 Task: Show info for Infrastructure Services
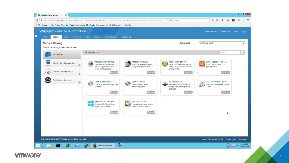point(79,65)
